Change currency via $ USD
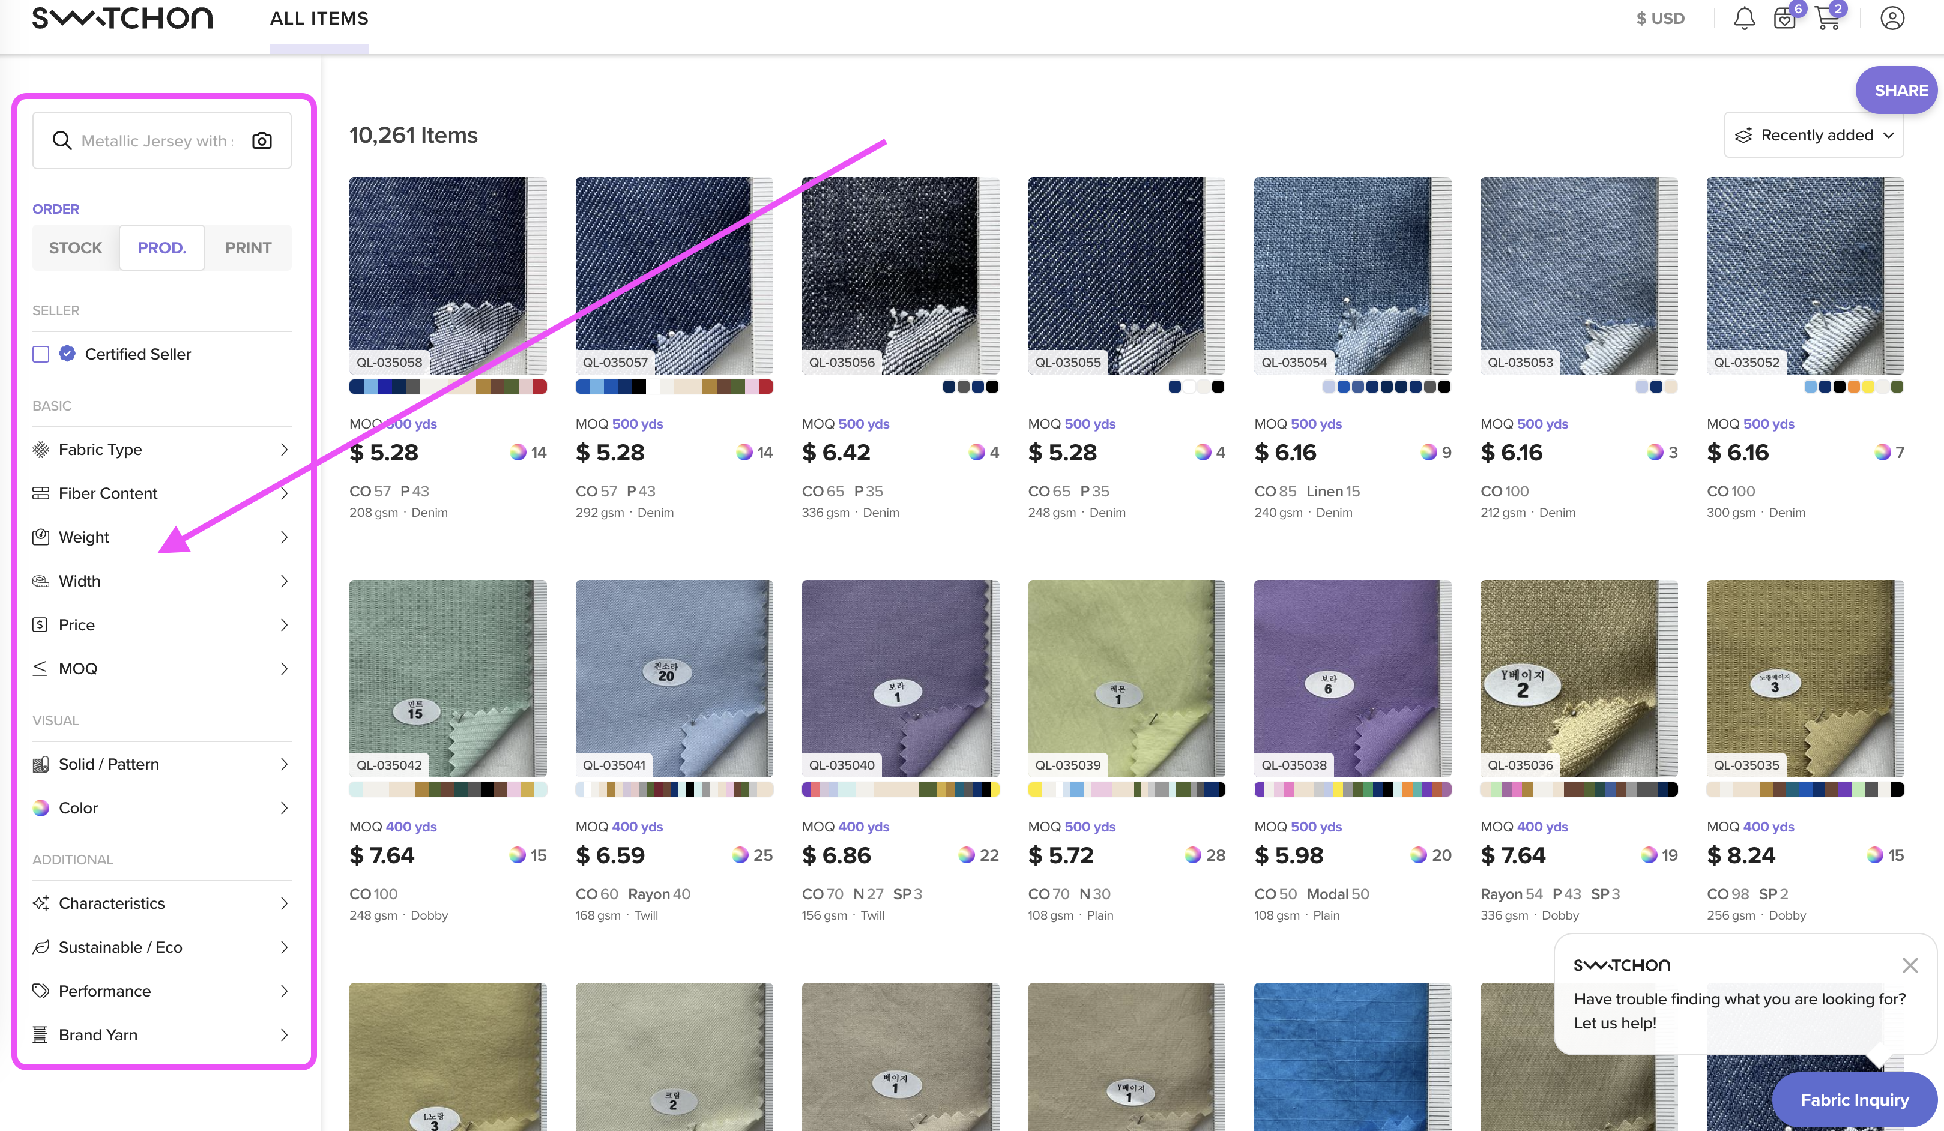Viewport: 1944px width, 1131px height. point(1660,19)
